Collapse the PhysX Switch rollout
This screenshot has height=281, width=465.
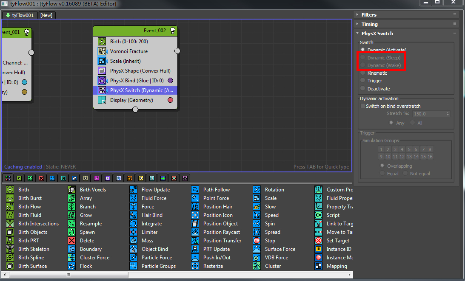(377, 34)
